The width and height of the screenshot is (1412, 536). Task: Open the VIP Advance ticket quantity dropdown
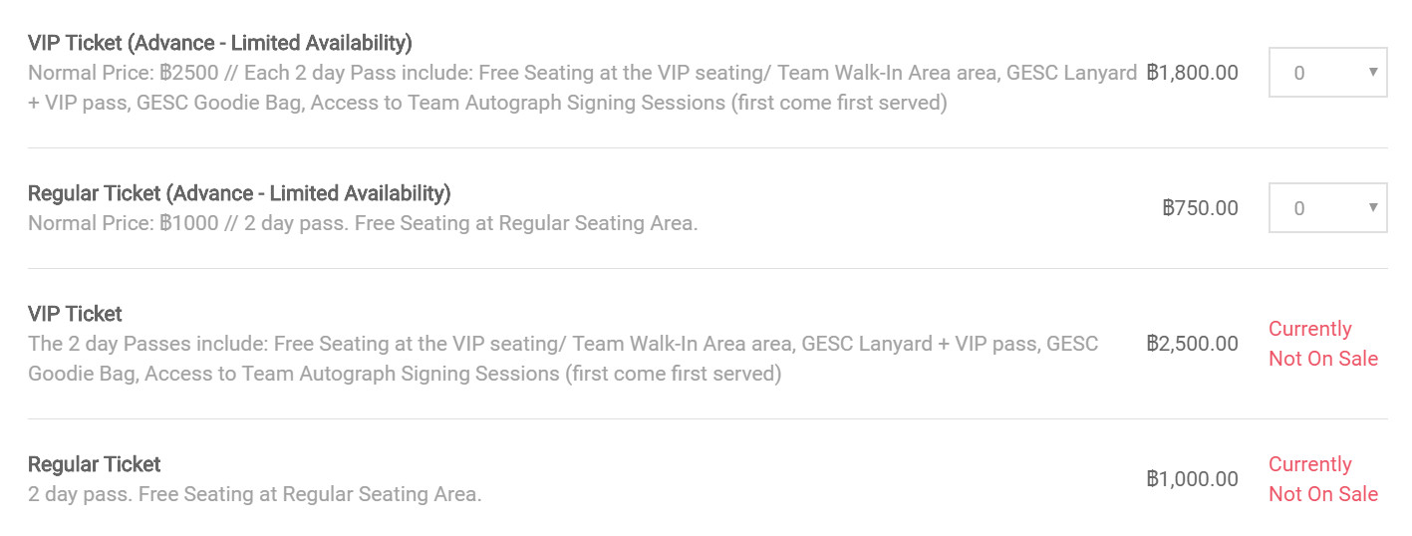point(1327,73)
